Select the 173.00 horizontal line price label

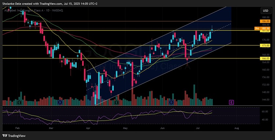point(265,45)
